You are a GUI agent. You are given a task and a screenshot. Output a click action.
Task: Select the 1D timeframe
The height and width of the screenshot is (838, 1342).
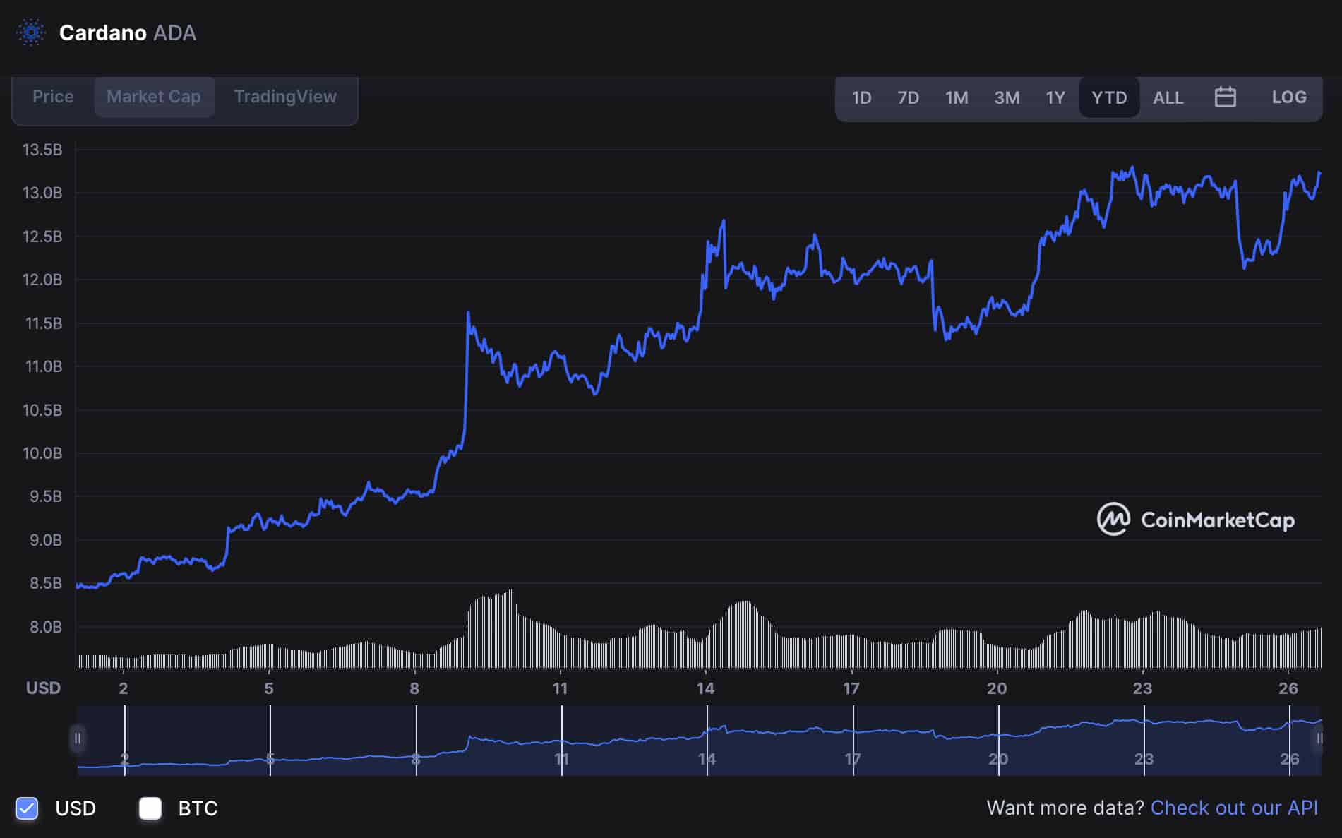tap(862, 98)
